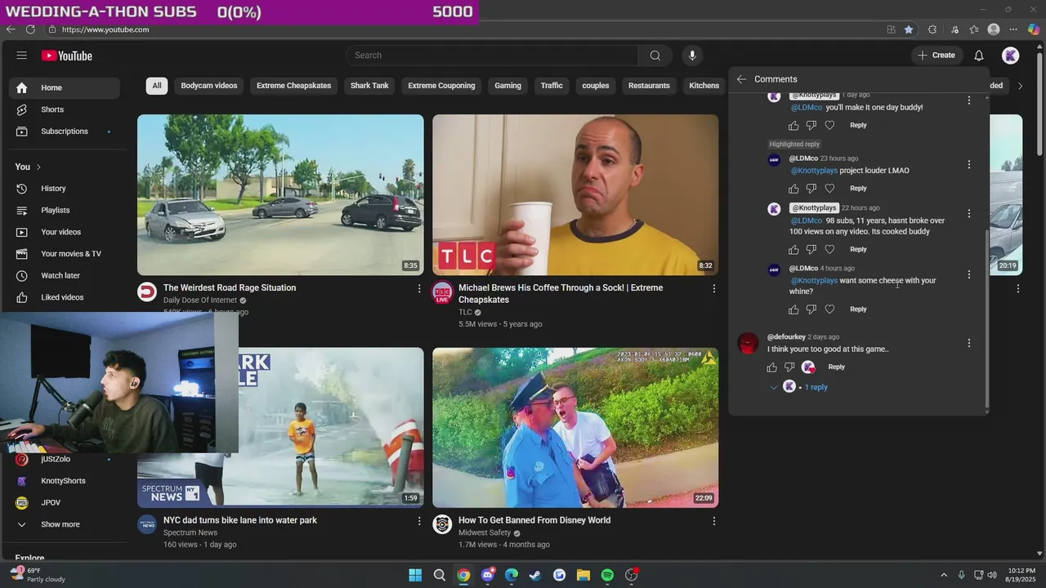Viewport: 1046px width, 588px height.
Task: Select the 'Extreme Cheapskates' chip
Action: (x=294, y=86)
